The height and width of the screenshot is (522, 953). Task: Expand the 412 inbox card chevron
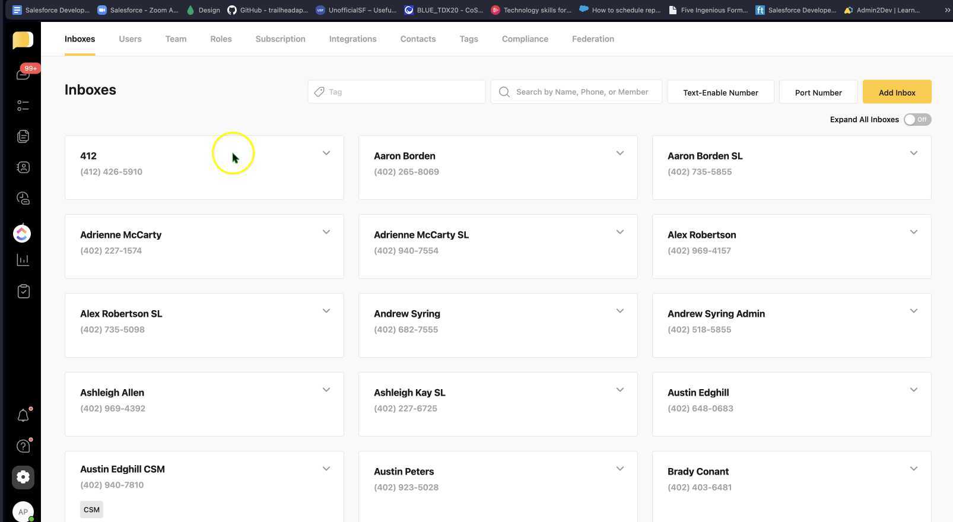tap(326, 153)
